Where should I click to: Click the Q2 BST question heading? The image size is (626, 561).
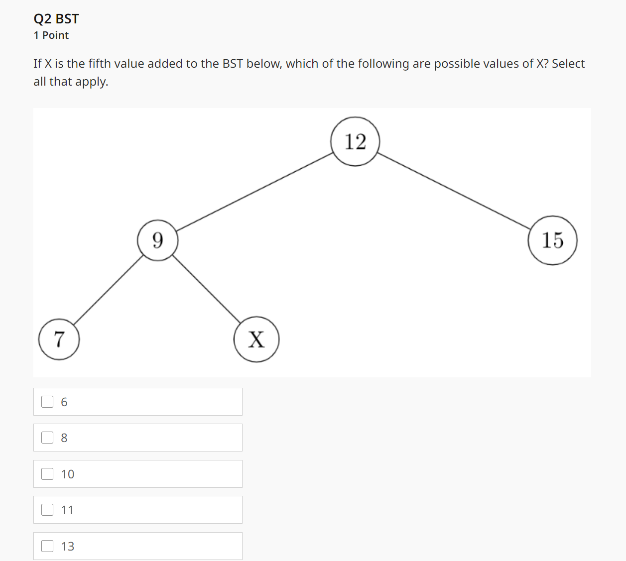tap(56, 18)
